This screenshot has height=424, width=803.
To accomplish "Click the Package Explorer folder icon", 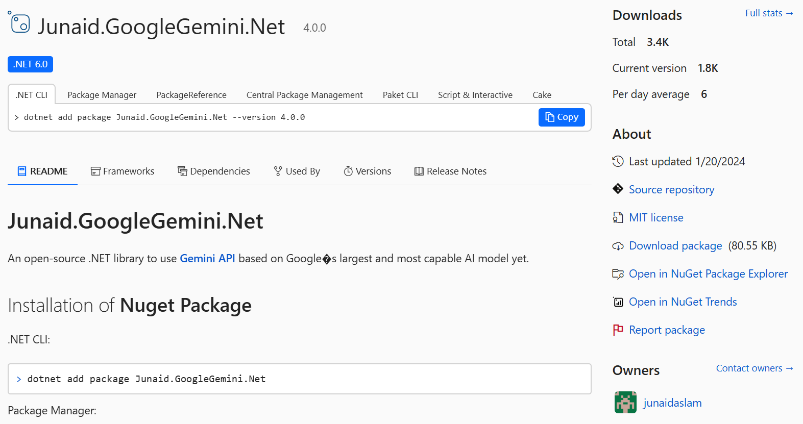I will pos(618,274).
